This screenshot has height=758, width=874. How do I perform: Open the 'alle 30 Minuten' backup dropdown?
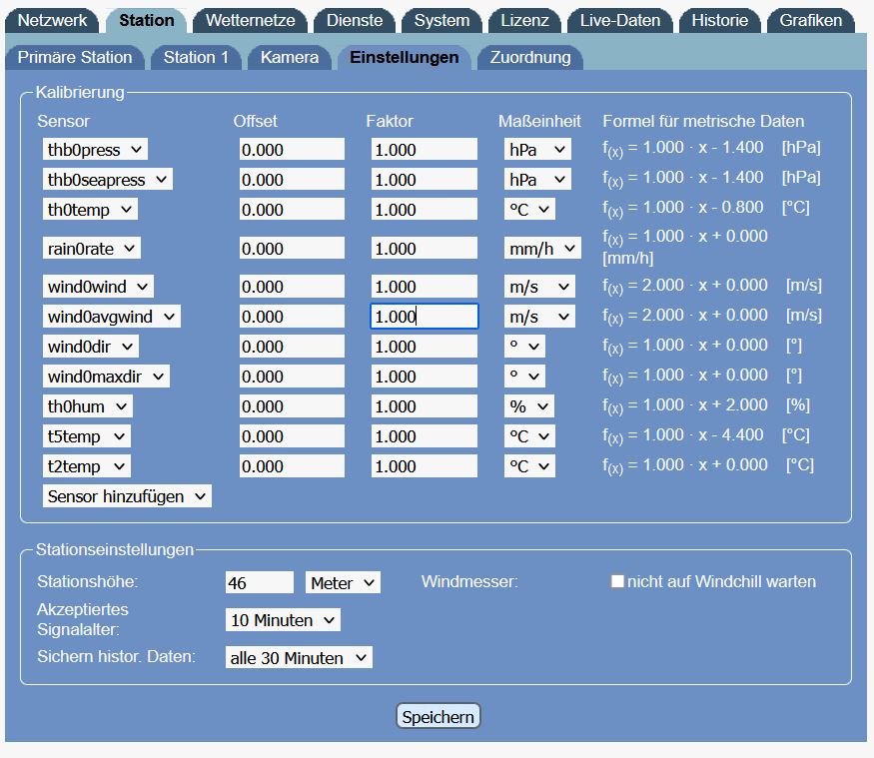click(x=299, y=658)
